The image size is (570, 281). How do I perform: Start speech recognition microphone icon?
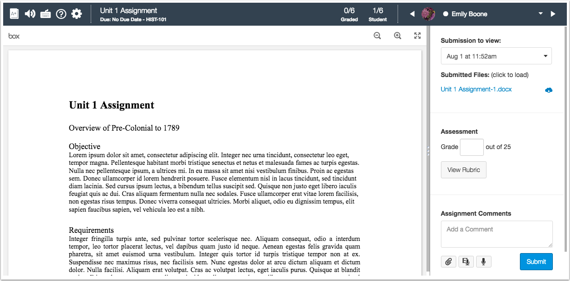click(x=483, y=262)
